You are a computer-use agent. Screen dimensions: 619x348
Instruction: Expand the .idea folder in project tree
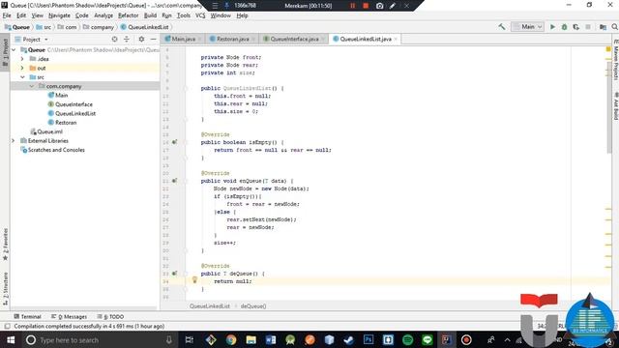coord(22,59)
